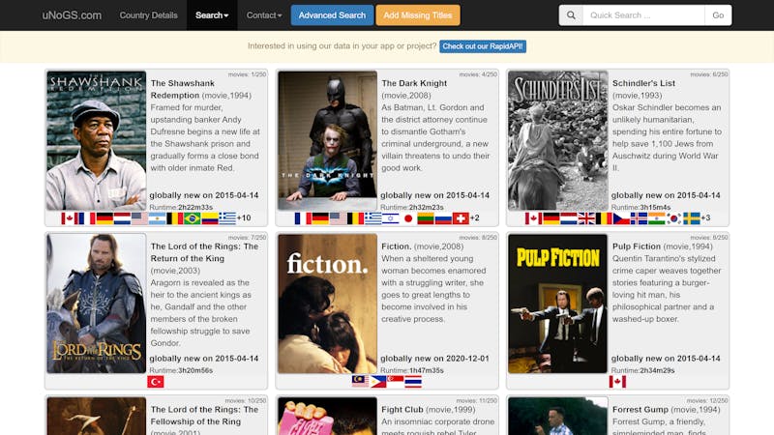
Task: Click the Philippines flag under Fiction.
Action: [x=378, y=381]
